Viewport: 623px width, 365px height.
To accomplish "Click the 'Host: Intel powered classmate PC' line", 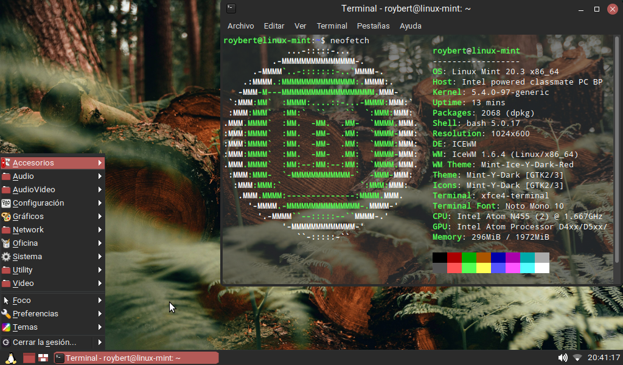I will [x=517, y=82].
